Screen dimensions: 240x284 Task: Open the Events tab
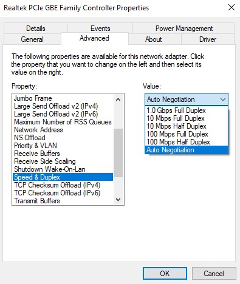click(x=100, y=29)
